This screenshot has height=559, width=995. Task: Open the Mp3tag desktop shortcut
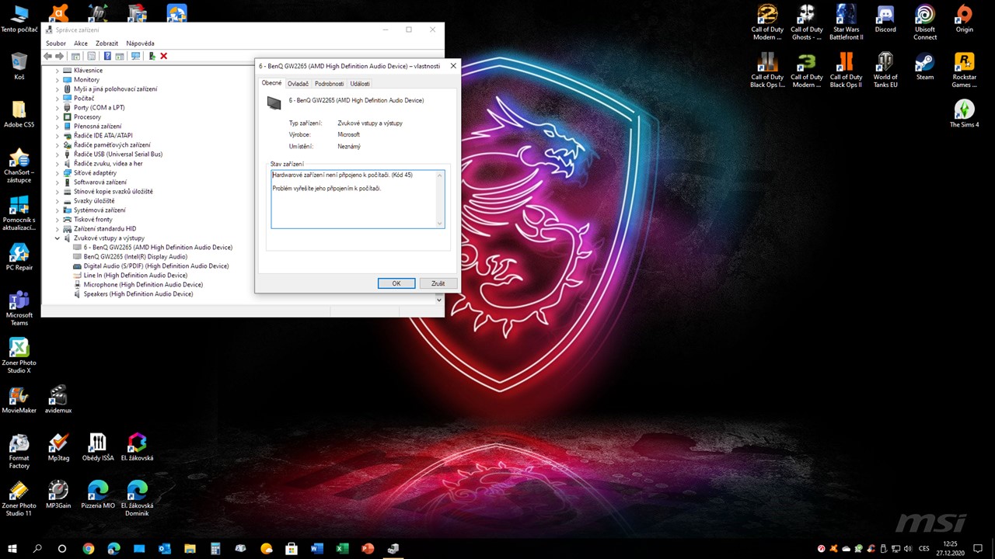[58, 447]
